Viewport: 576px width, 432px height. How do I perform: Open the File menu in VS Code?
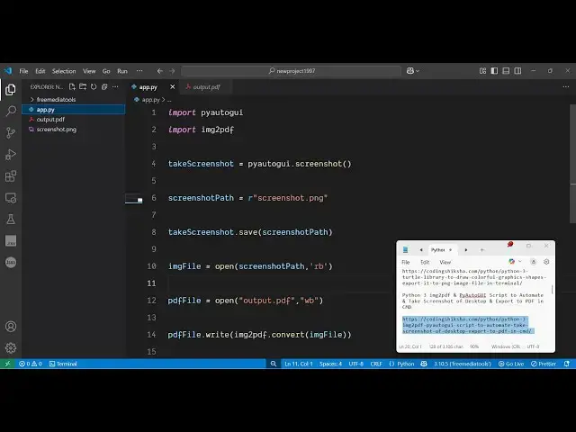[24, 71]
